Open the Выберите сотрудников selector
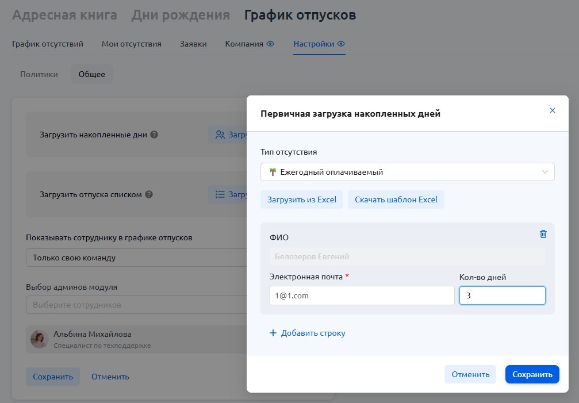Image resolution: width=579 pixels, height=403 pixels. [x=136, y=305]
